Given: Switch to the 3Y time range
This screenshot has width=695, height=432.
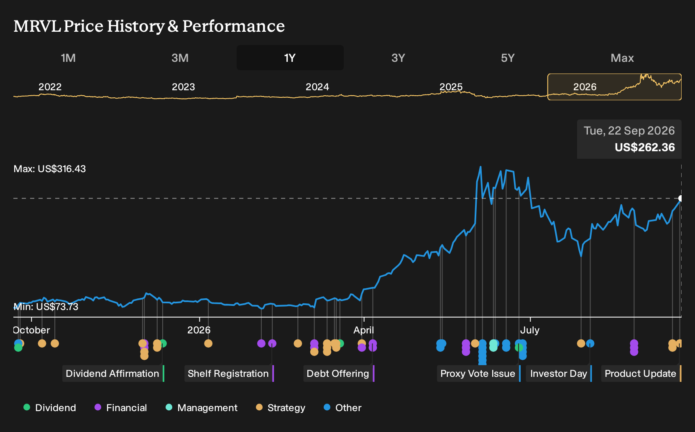Looking at the screenshot, I should (398, 58).
